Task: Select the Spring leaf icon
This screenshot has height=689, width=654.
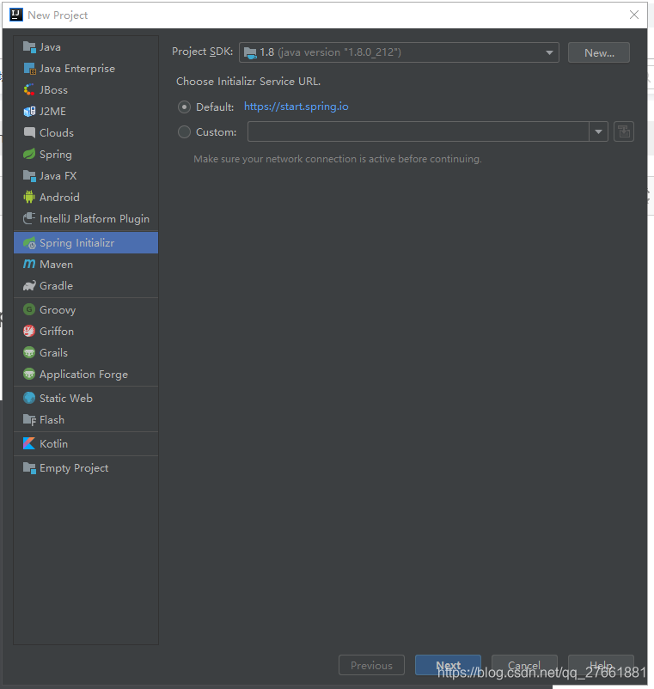Action: [x=29, y=155]
